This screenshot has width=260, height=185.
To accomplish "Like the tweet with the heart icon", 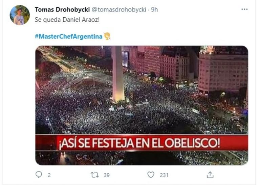I will click(x=151, y=175).
